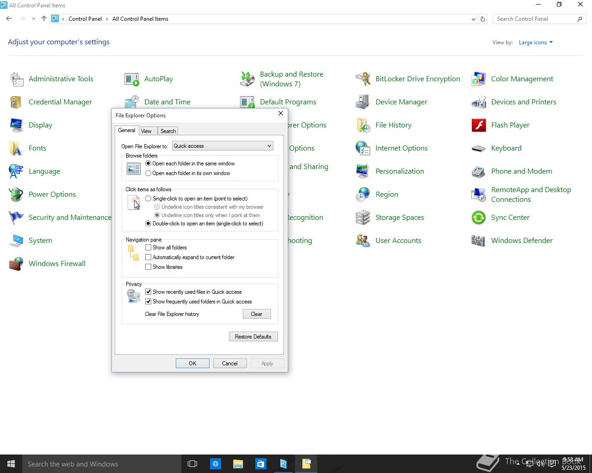Open Power Options icon

pos(16,194)
